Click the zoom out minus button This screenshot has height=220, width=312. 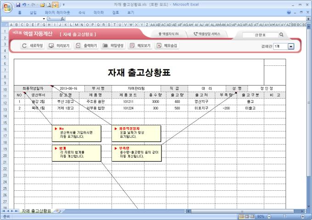269,217
